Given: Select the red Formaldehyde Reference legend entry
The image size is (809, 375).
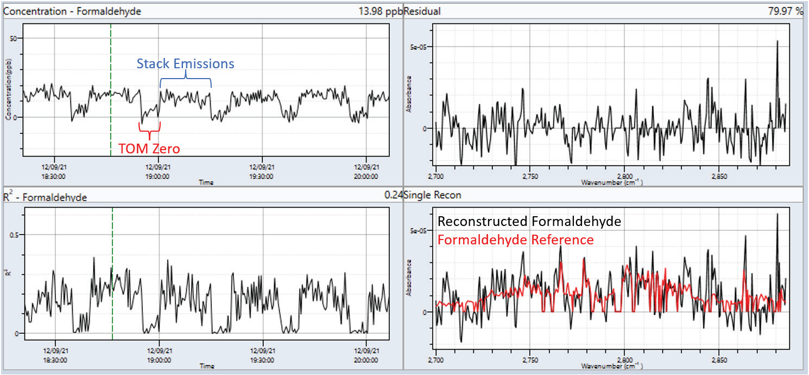Looking at the screenshot, I should tap(515, 240).
